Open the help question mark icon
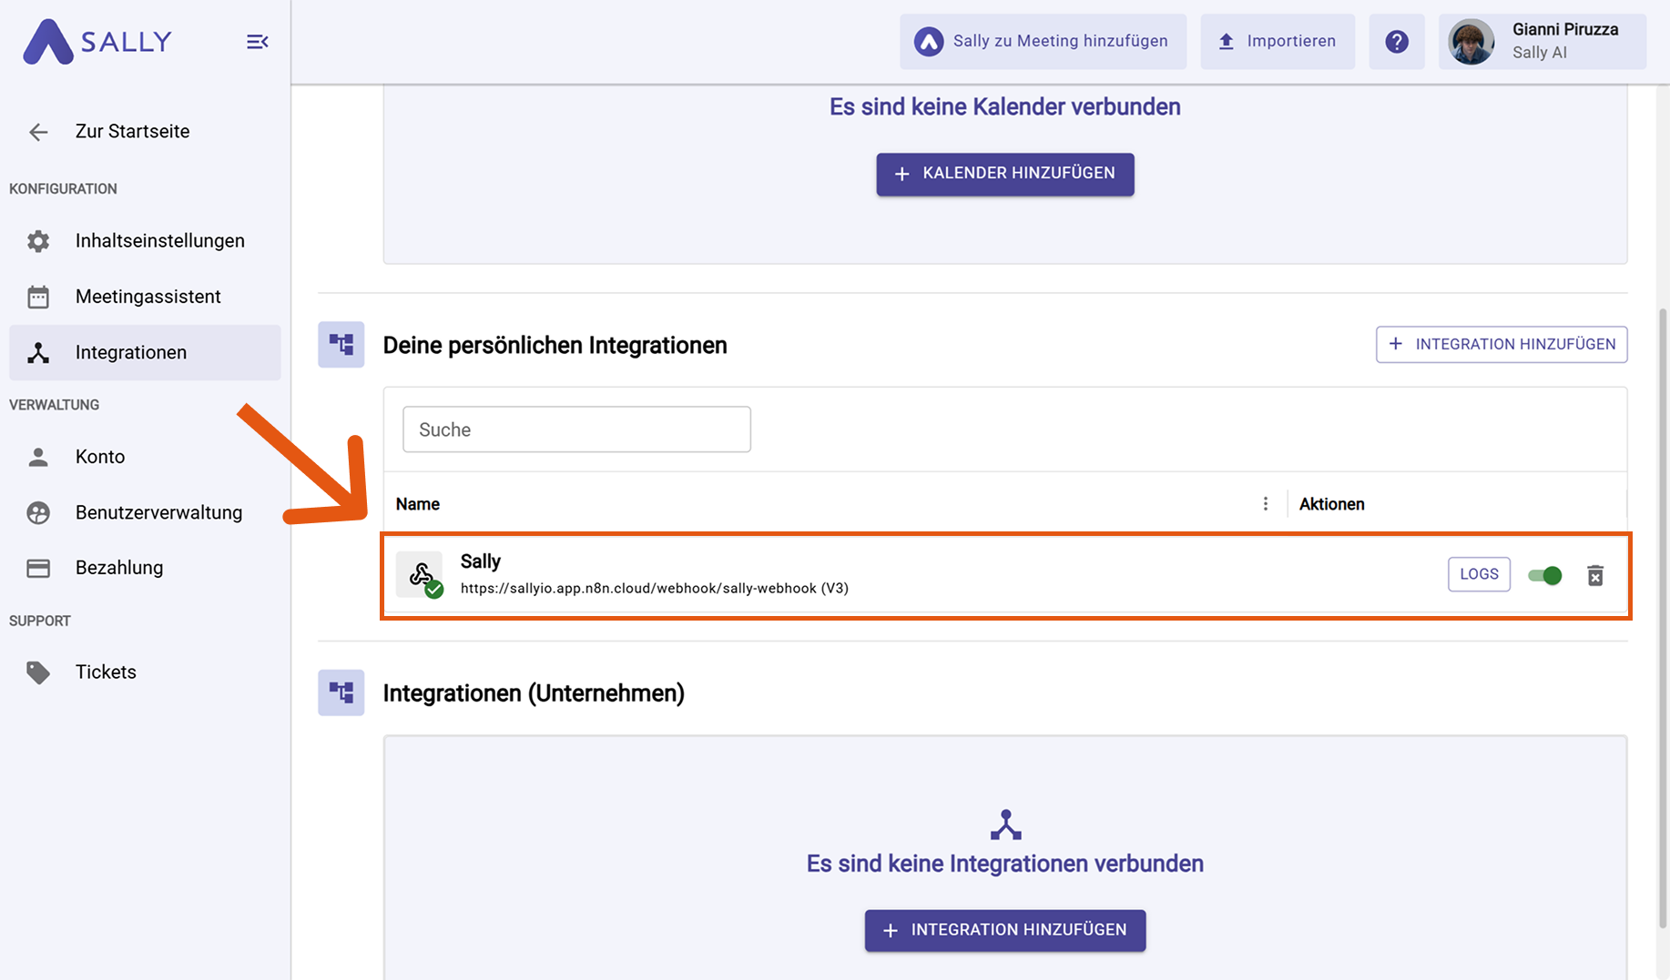Screen dimensions: 1670x980 click(x=1397, y=42)
